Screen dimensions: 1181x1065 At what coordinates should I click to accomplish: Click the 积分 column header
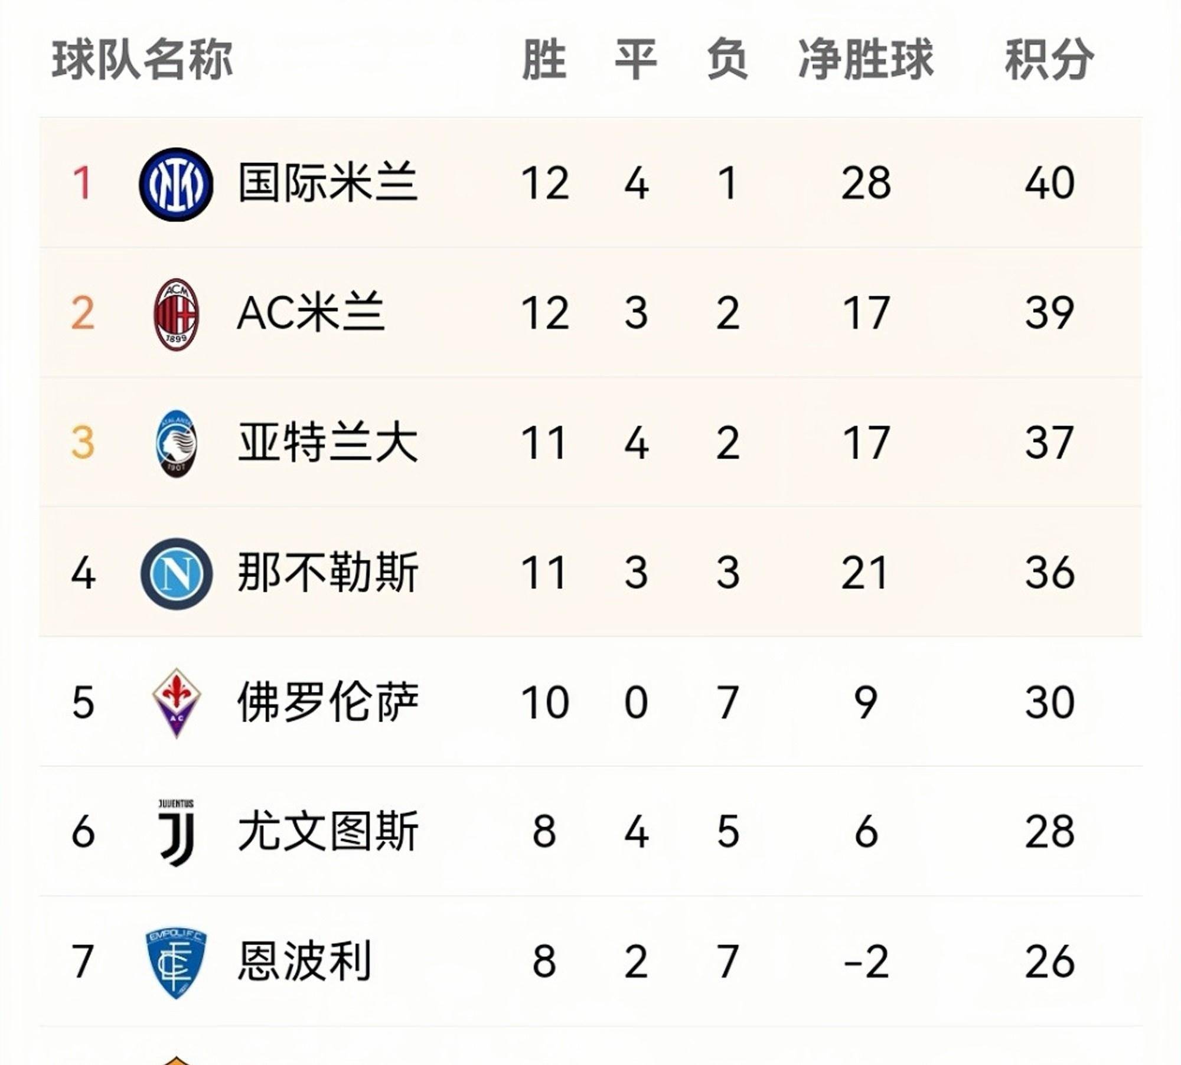click(1049, 60)
